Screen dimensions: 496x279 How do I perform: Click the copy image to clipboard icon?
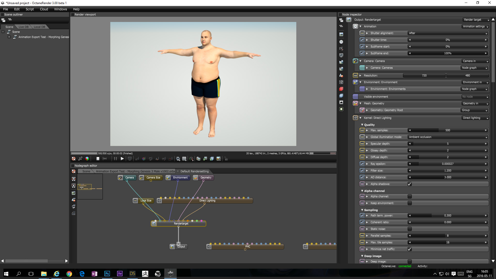(198, 159)
